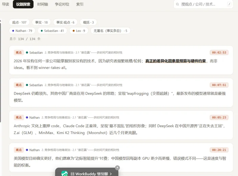Open the 索引 tab
The width and height of the screenshot is (238, 176).
(x=80, y=4)
